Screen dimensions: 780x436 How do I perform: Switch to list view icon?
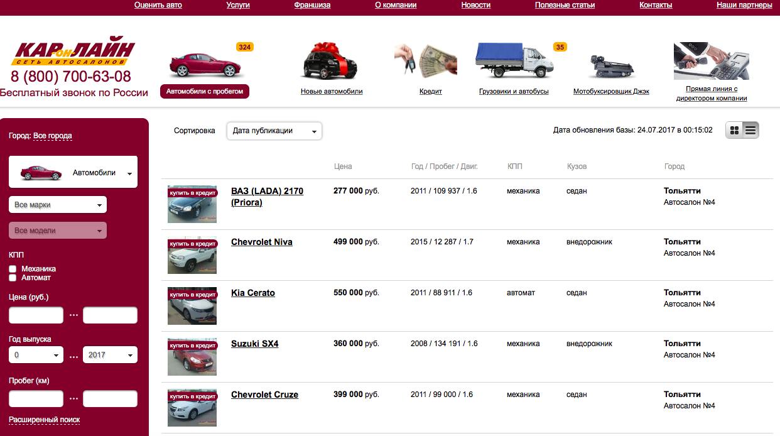(x=751, y=130)
